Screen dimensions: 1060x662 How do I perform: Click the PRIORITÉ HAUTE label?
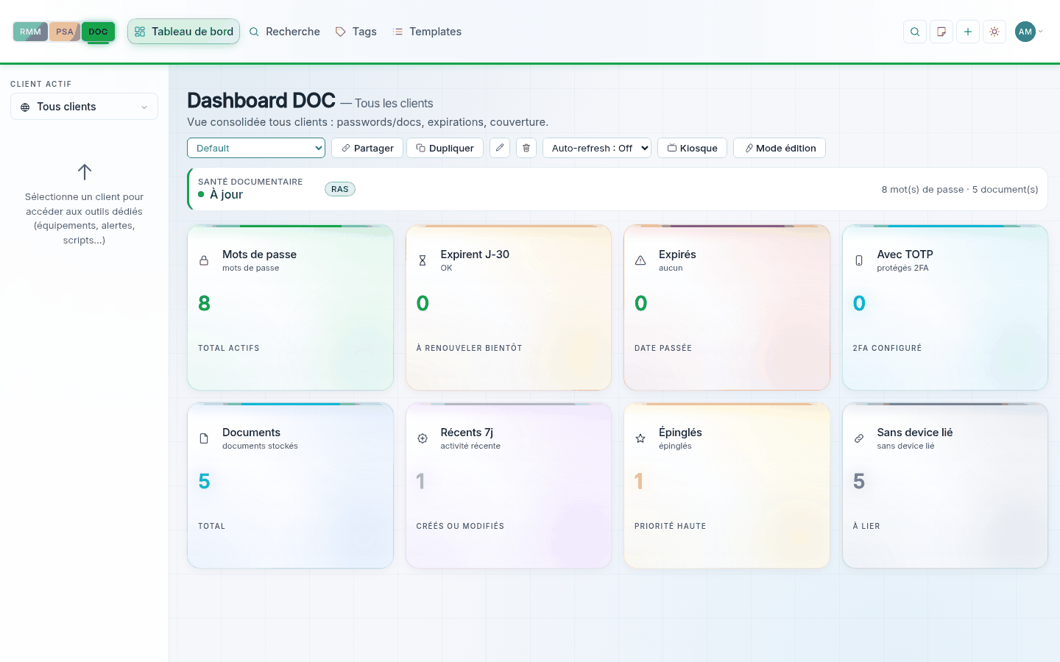pyautogui.click(x=671, y=526)
